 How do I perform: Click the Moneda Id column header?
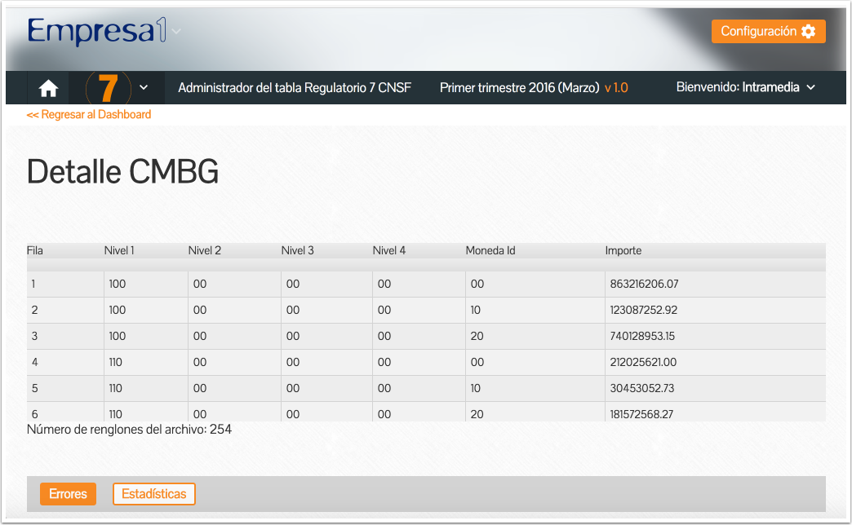490,251
